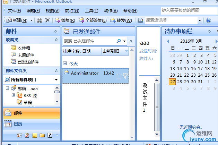The height and width of the screenshot is (145, 218).
Task: Click the Delete X icon
Action: [47, 20]
